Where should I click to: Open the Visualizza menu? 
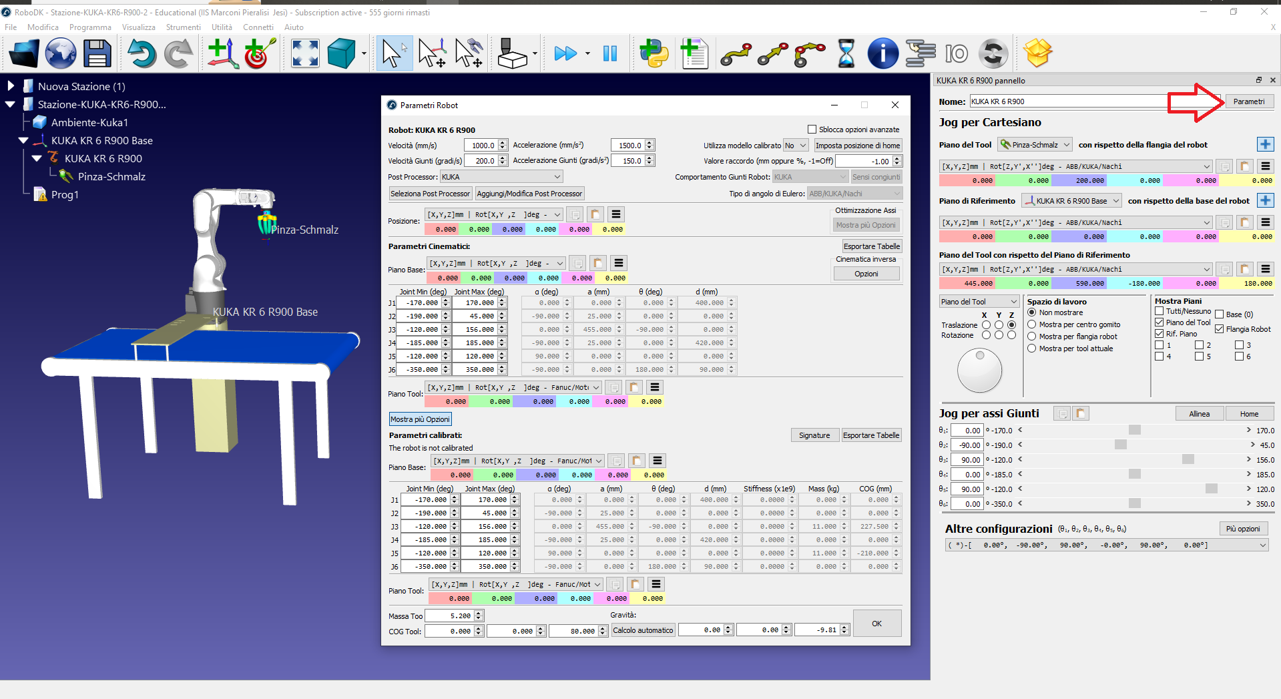coord(138,27)
